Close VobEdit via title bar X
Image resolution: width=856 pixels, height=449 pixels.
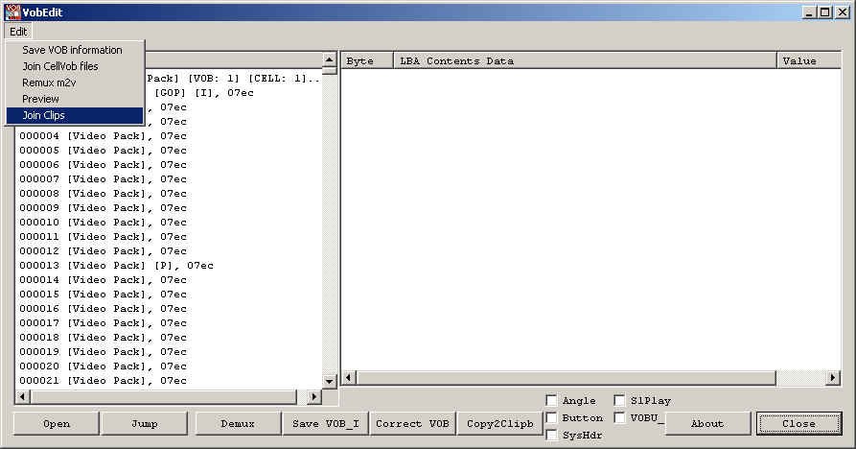tap(843, 12)
